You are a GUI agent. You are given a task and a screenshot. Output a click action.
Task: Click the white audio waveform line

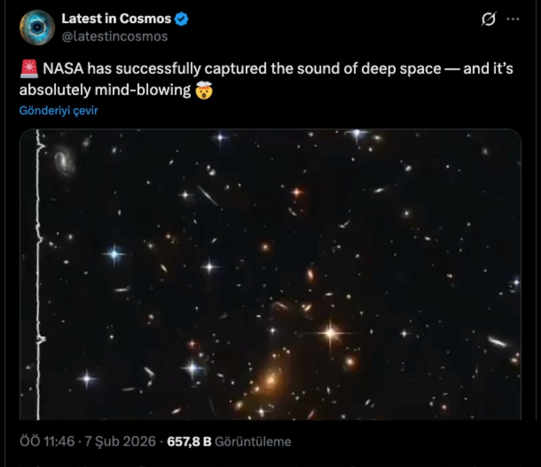click(38, 277)
